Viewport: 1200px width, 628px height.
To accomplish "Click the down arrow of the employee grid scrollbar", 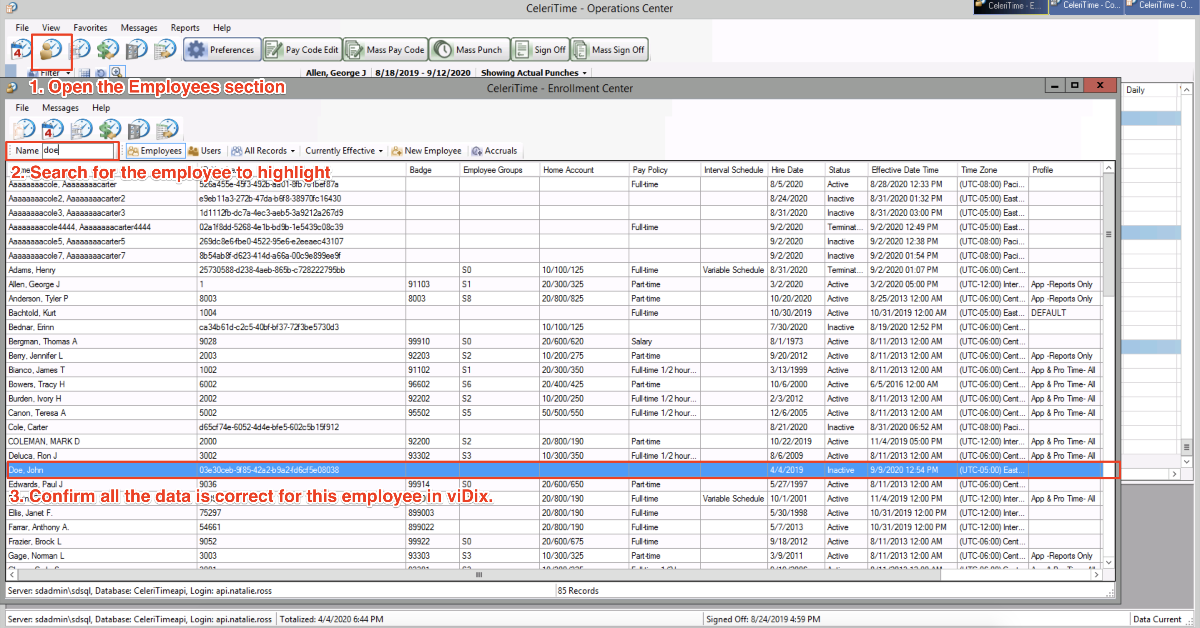I will tap(1109, 562).
